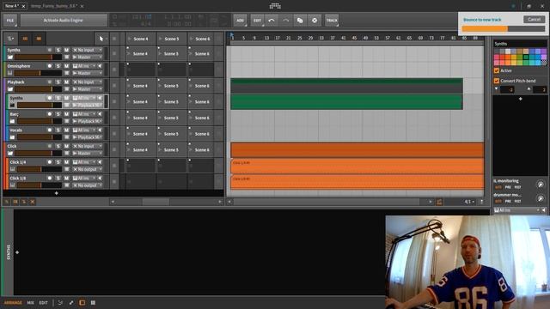
Task: Click the plus icon below track list
Action: point(56,193)
